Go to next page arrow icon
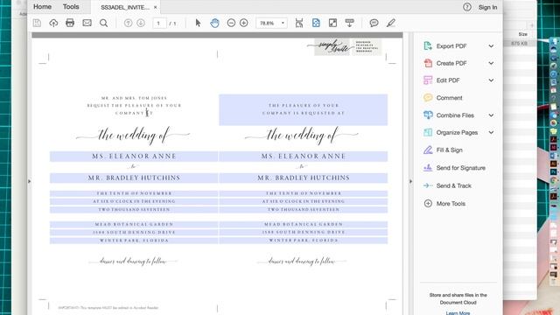The image size is (560, 315). coord(141,24)
